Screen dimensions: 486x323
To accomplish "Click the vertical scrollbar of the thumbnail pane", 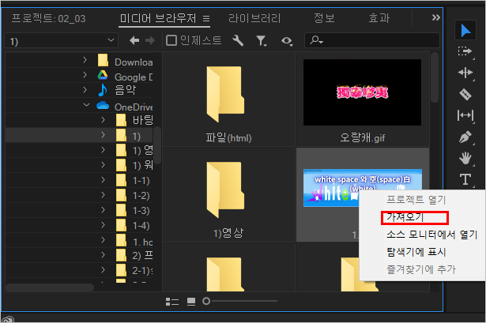I will [435, 77].
